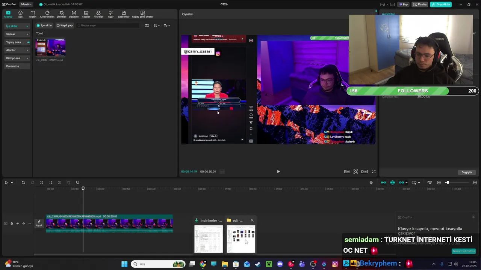This screenshot has width=481, height=270.
Task: Click the Tam quality button in the player
Action: point(347,171)
